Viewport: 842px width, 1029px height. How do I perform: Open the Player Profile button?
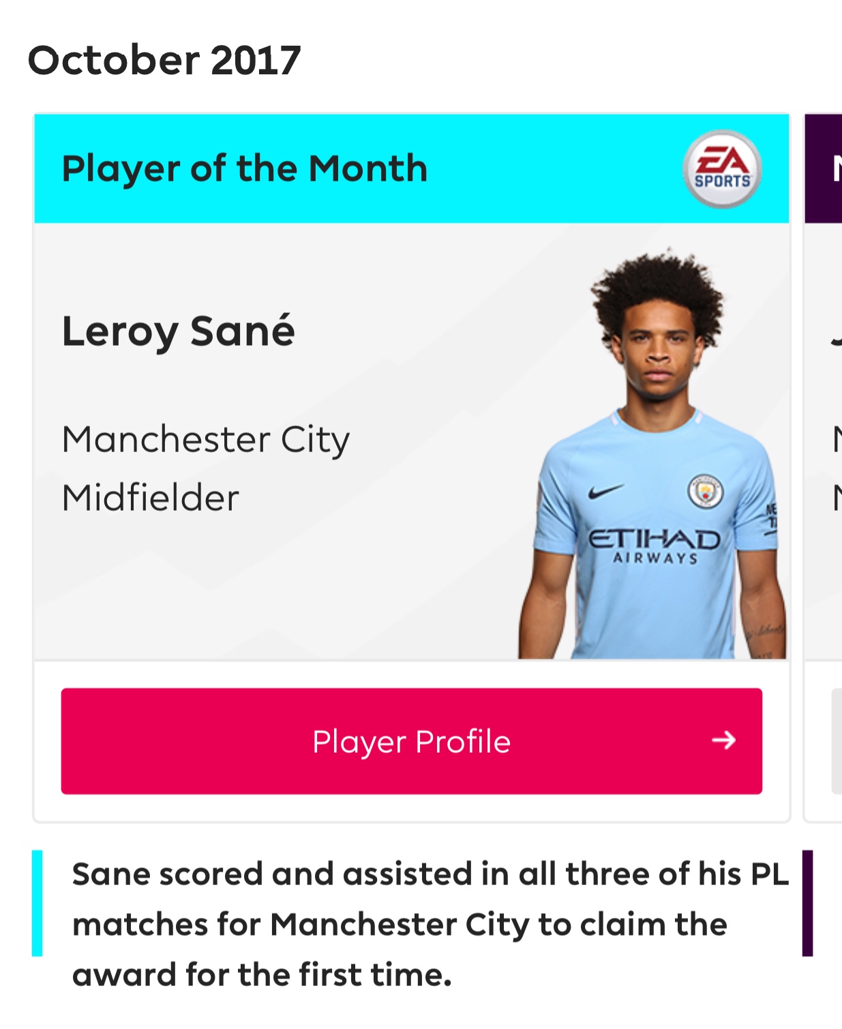pos(411,741)
